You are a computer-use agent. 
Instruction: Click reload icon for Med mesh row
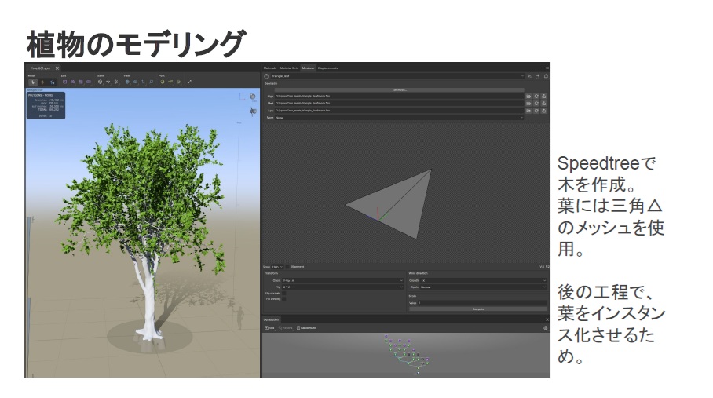tap(536, 103)
